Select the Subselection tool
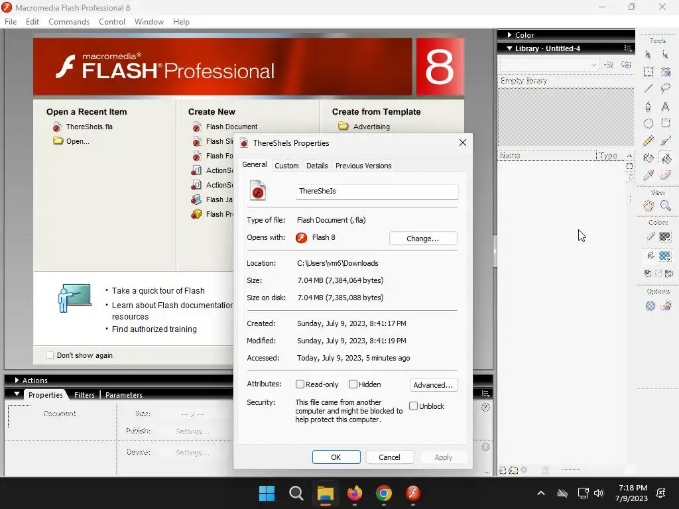 (x=666, y=54)
